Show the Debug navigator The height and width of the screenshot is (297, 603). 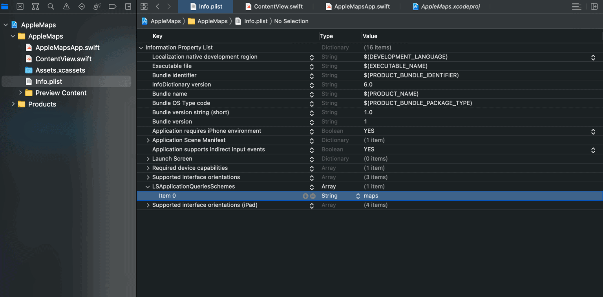[97, 6]
